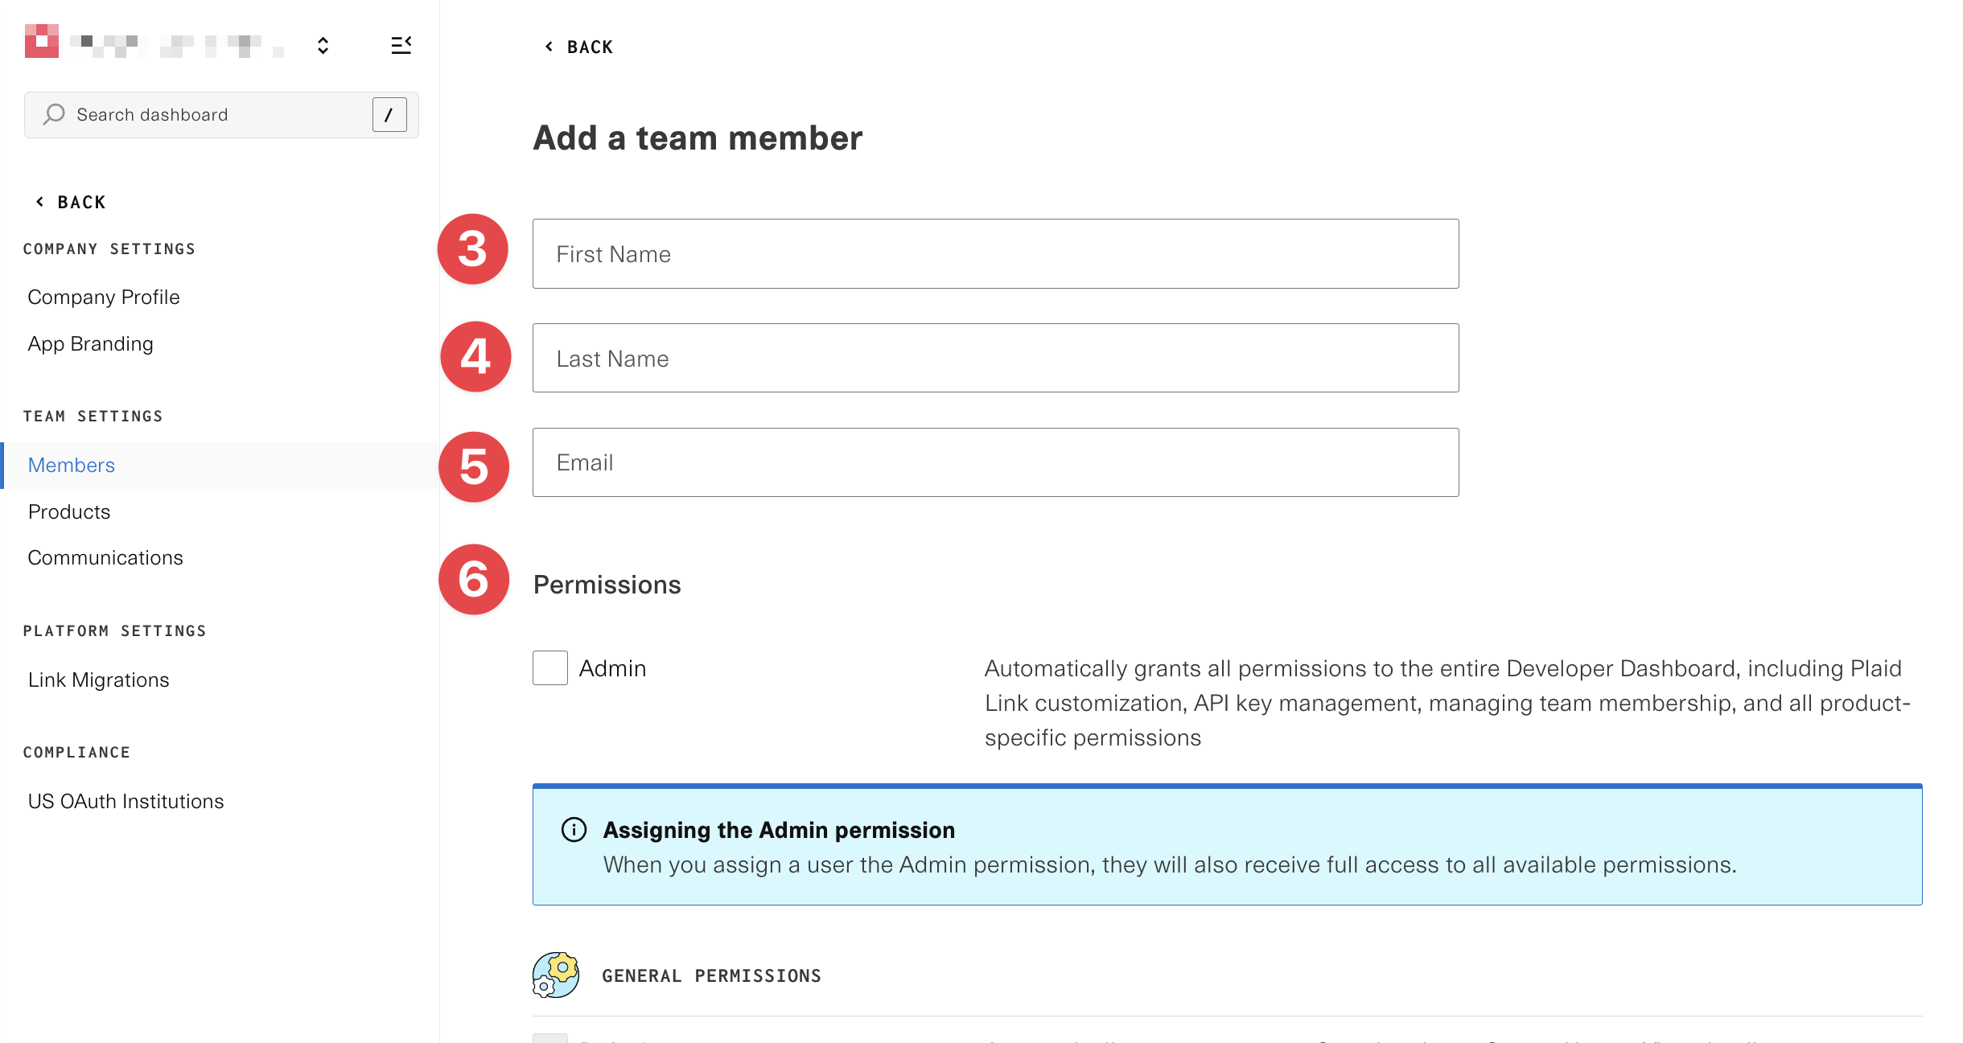This screenshot has width=1963, height=1043.
Task: Collapse the sidebar with menu icon
Action: coord(401,46)
